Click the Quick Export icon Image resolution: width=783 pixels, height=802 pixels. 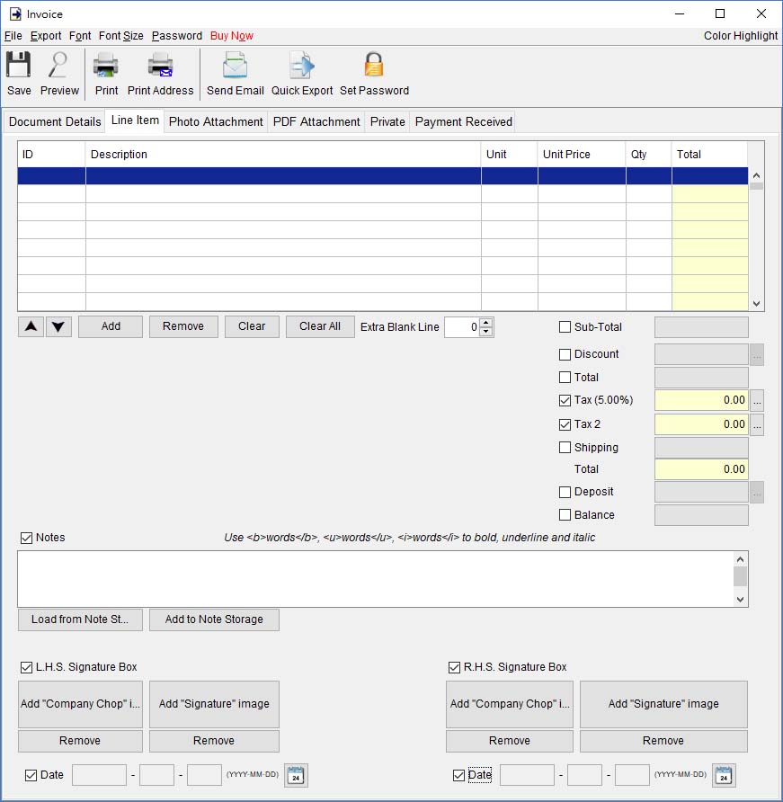[x=302, y=65]
